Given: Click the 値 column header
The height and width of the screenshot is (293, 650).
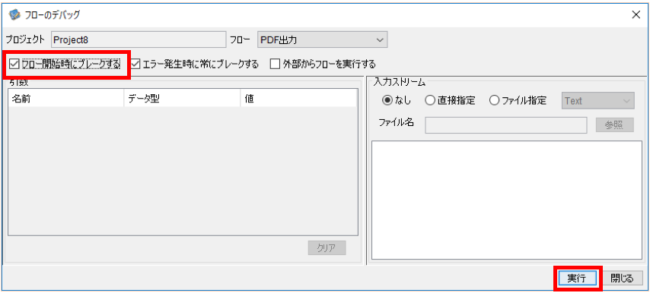Looking at the screenshot, I should tap(298, 99).
